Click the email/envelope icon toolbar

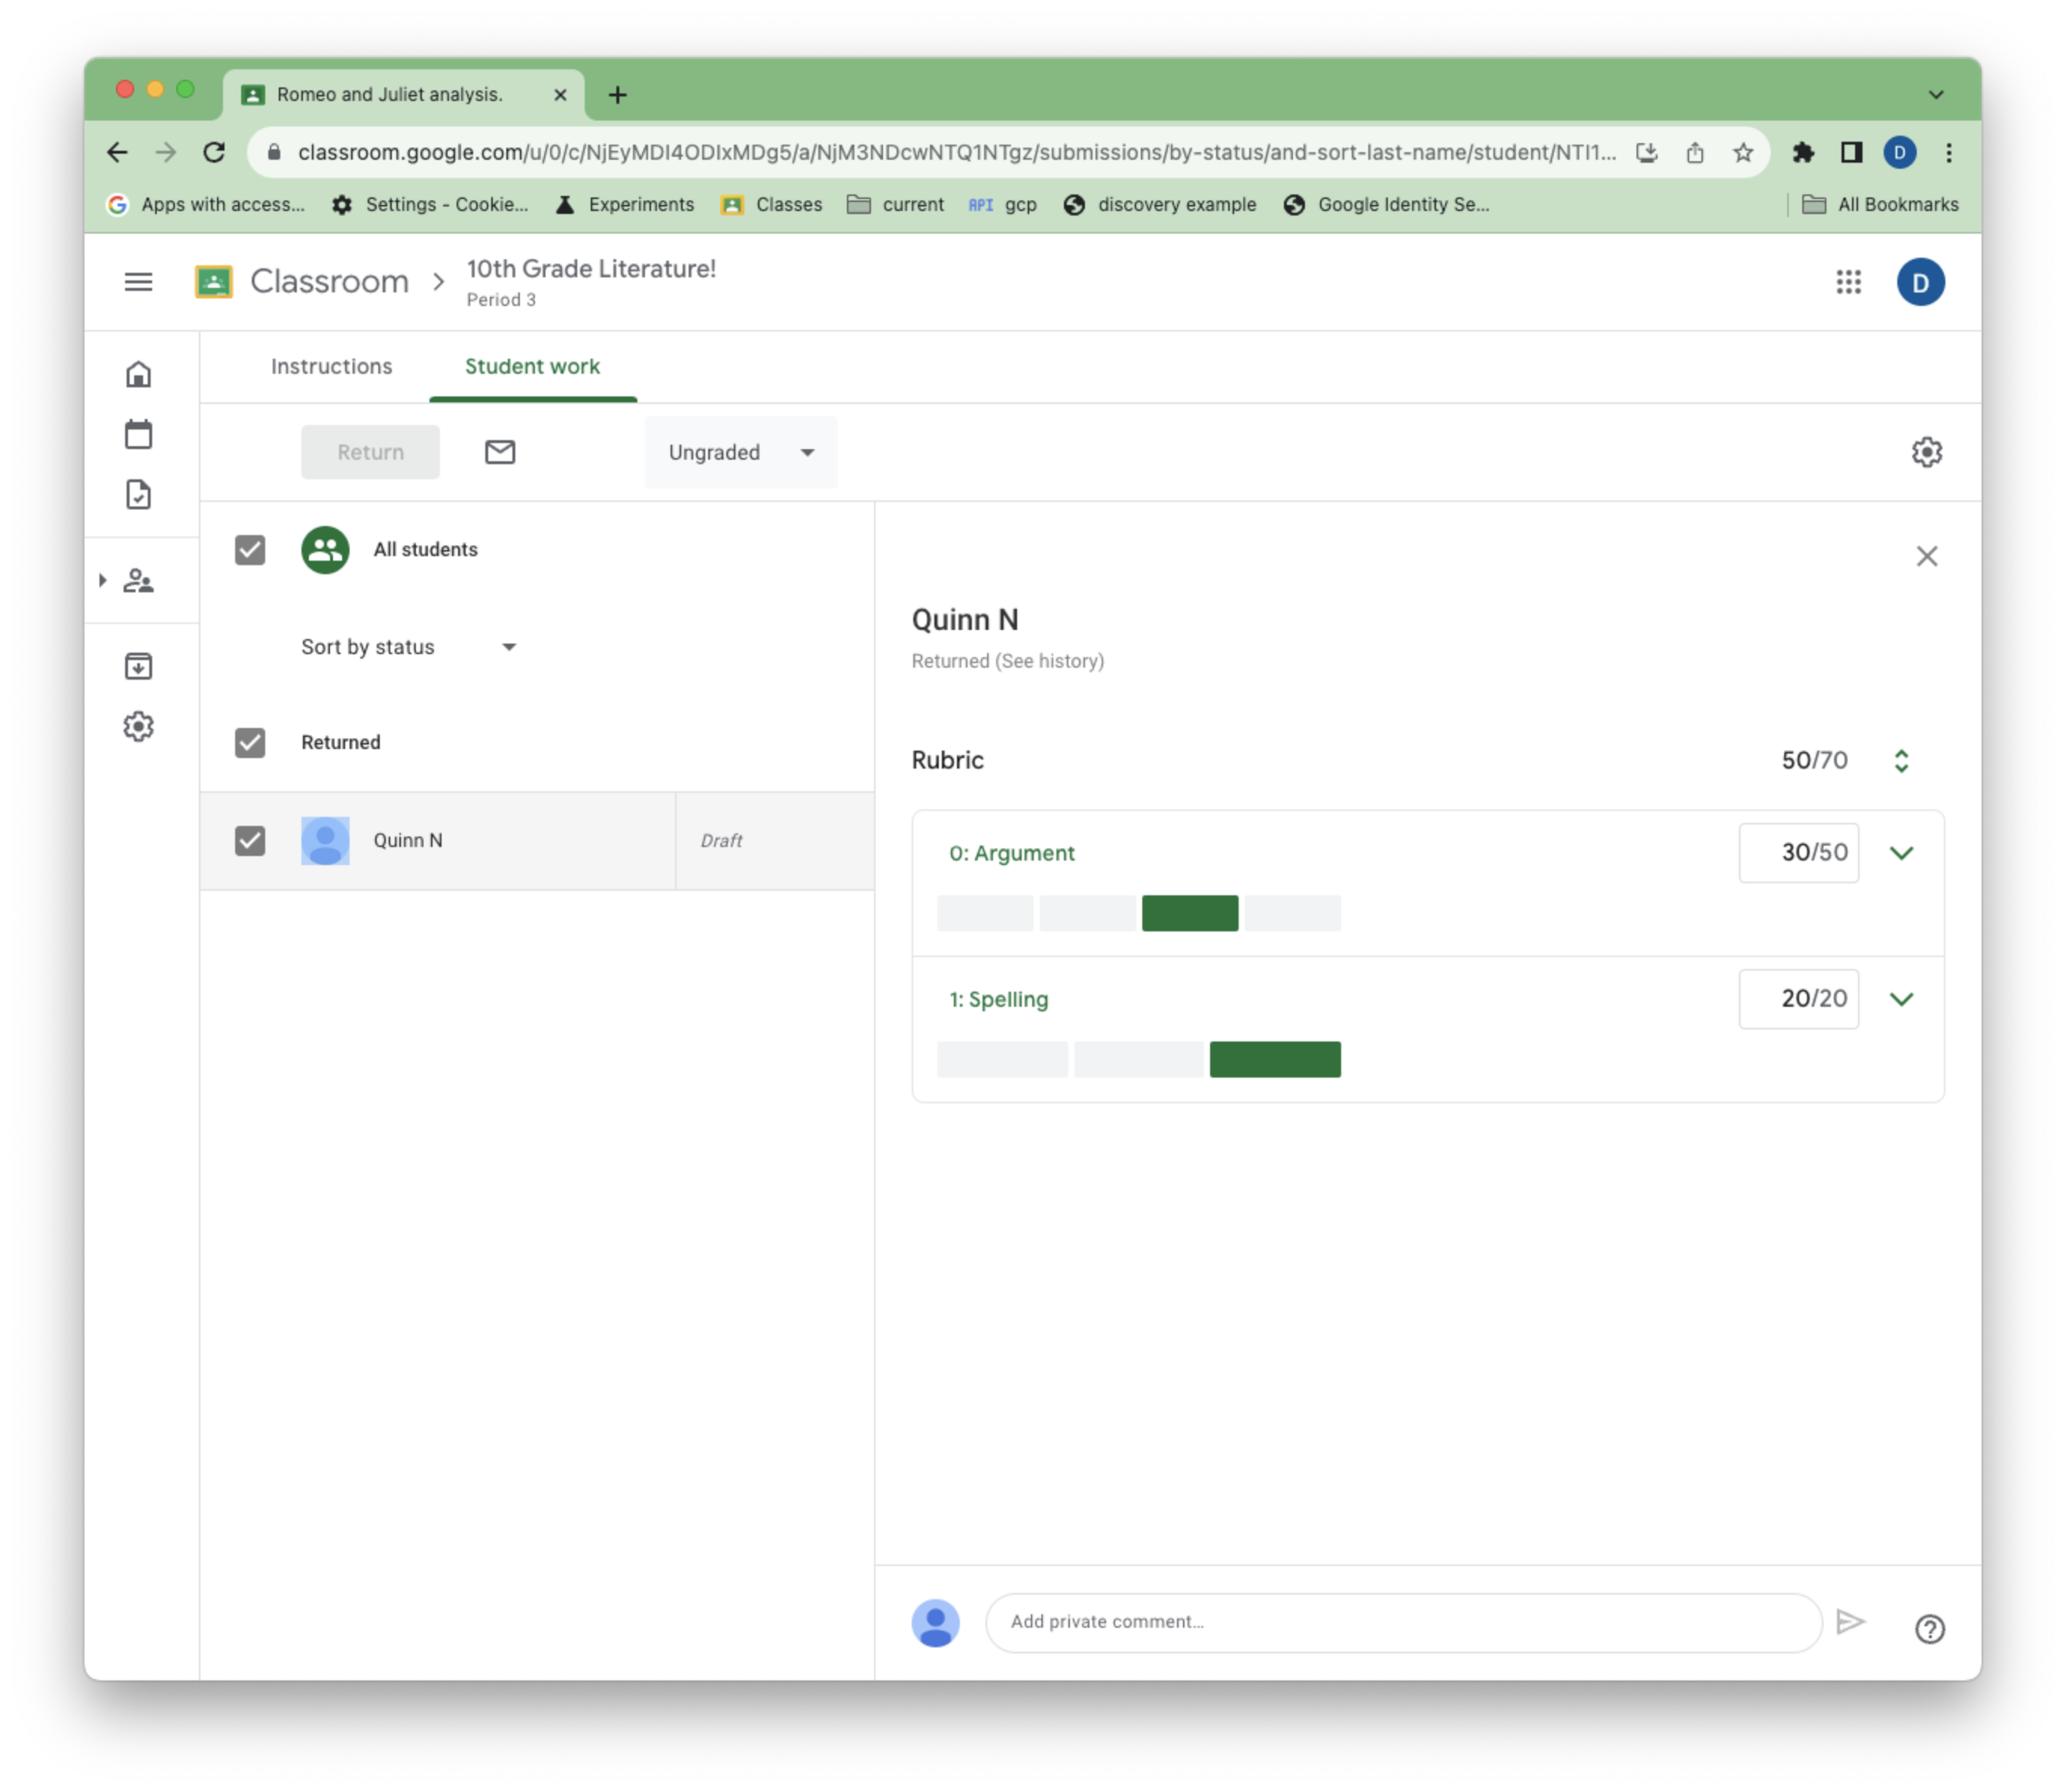coord(497,451)
